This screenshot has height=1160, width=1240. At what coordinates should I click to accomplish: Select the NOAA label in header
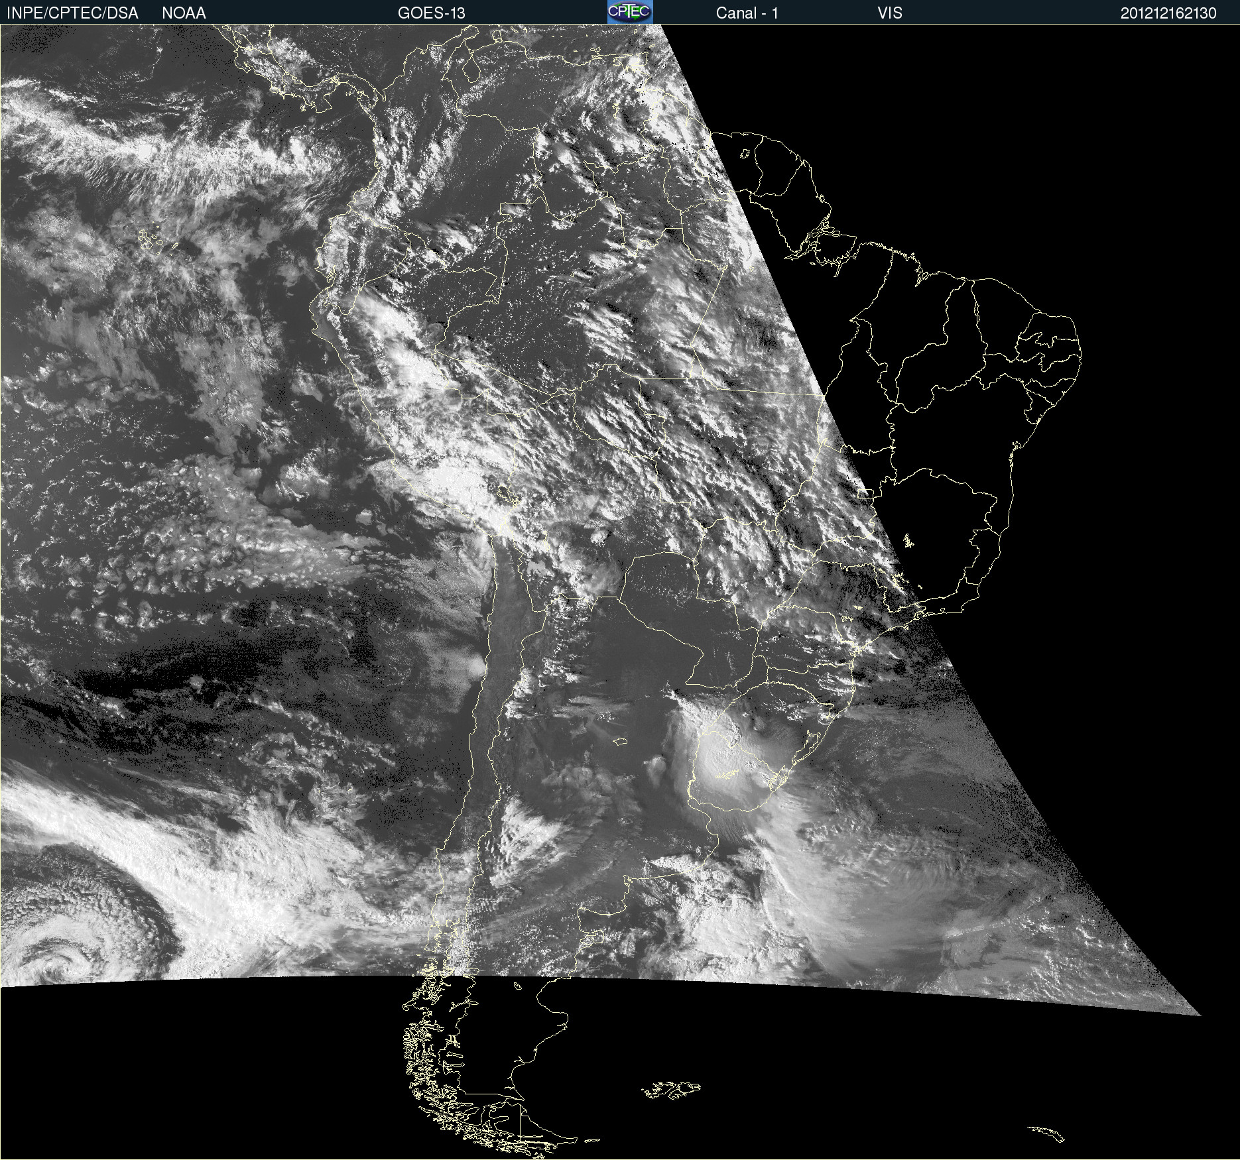(x=184, y=13)
